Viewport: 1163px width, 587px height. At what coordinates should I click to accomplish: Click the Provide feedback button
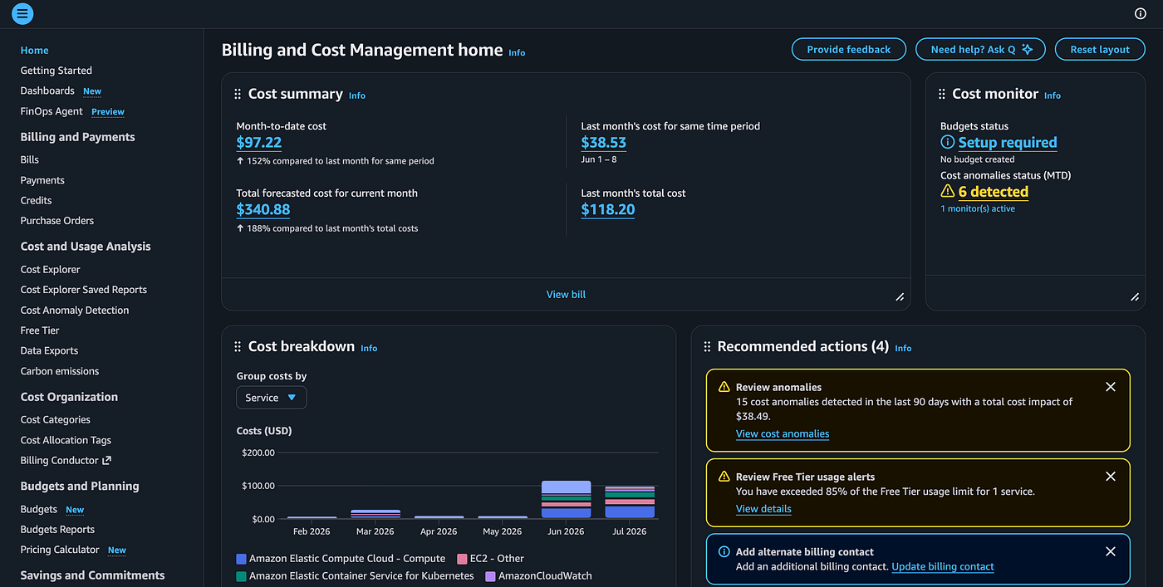pos(848,50)
